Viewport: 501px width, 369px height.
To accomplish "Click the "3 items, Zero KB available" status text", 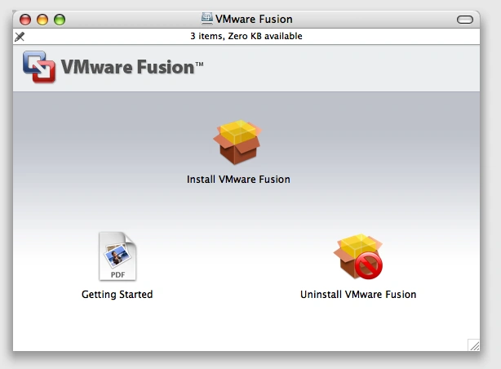I will [x=246, y=37].
